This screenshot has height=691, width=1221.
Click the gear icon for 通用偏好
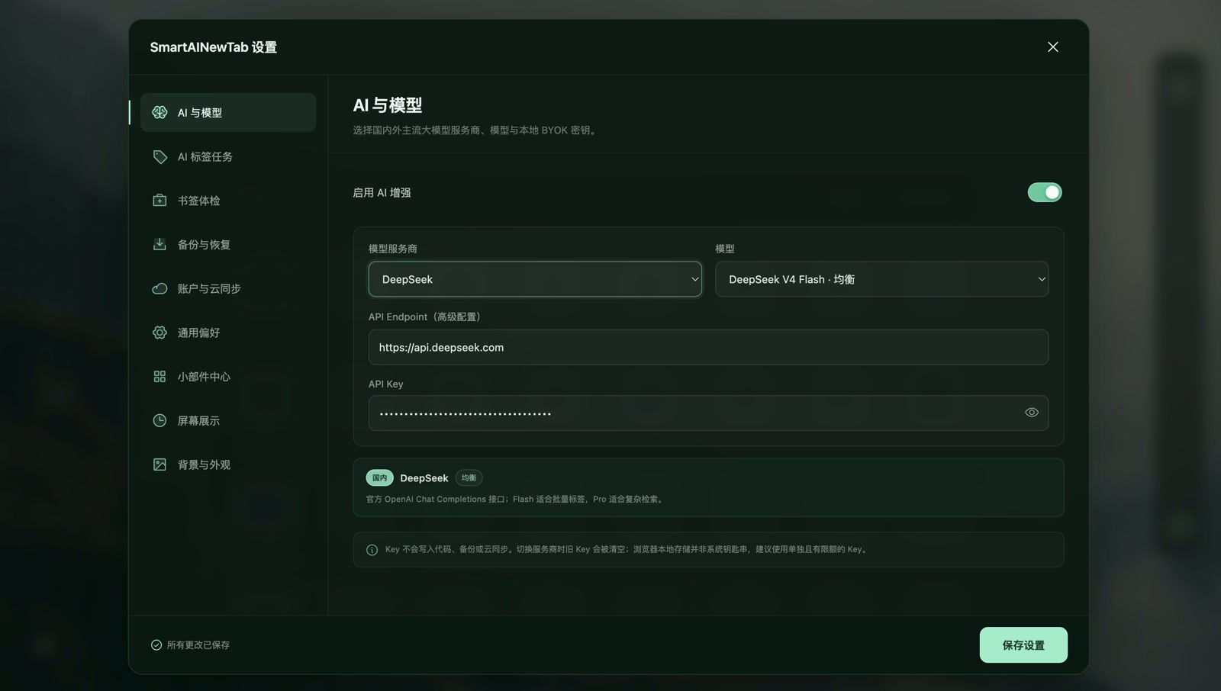click(x=159, y=333)
